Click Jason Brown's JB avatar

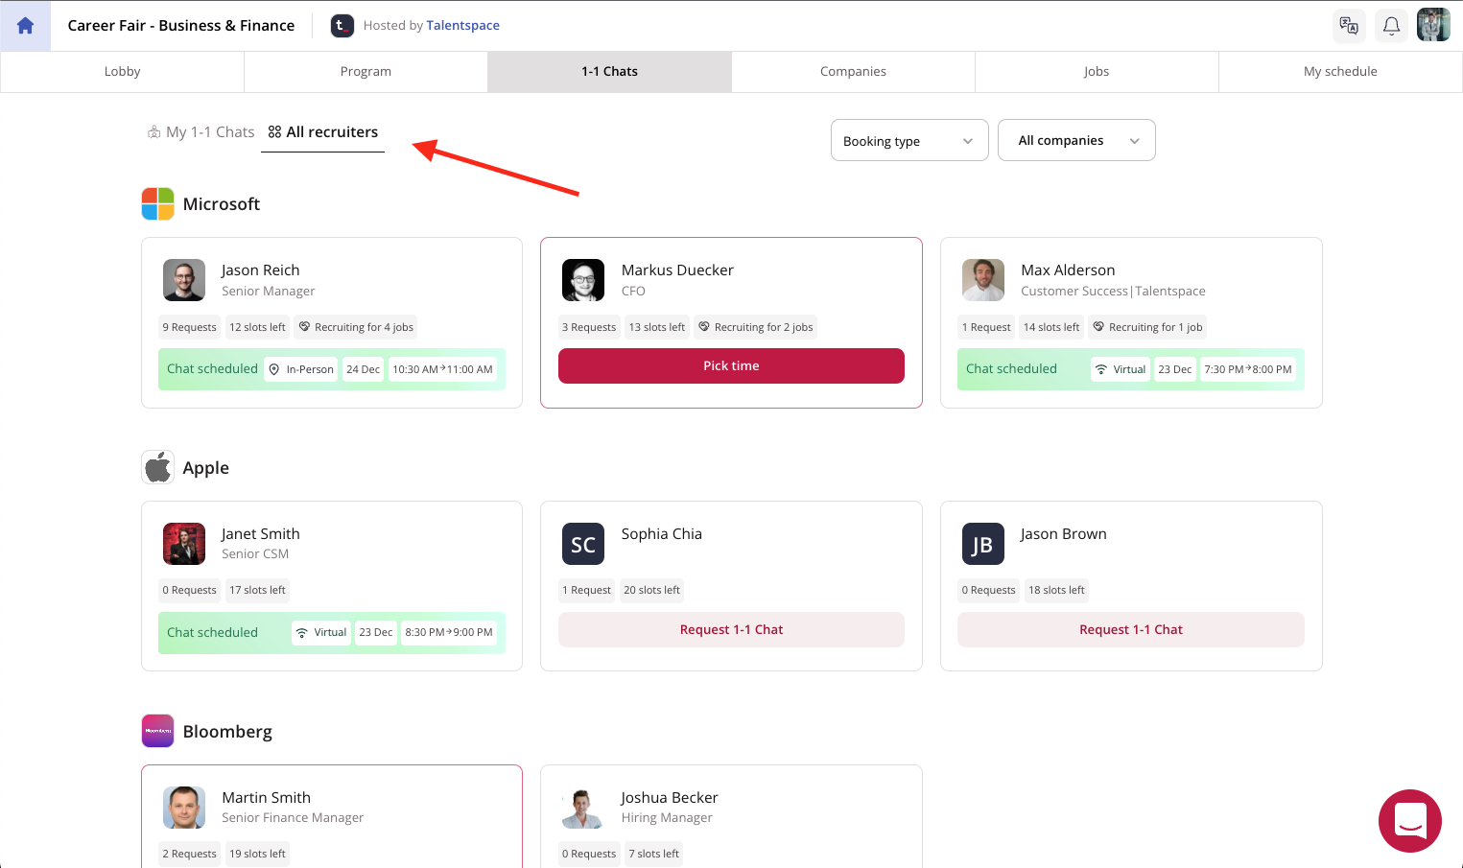983,544
